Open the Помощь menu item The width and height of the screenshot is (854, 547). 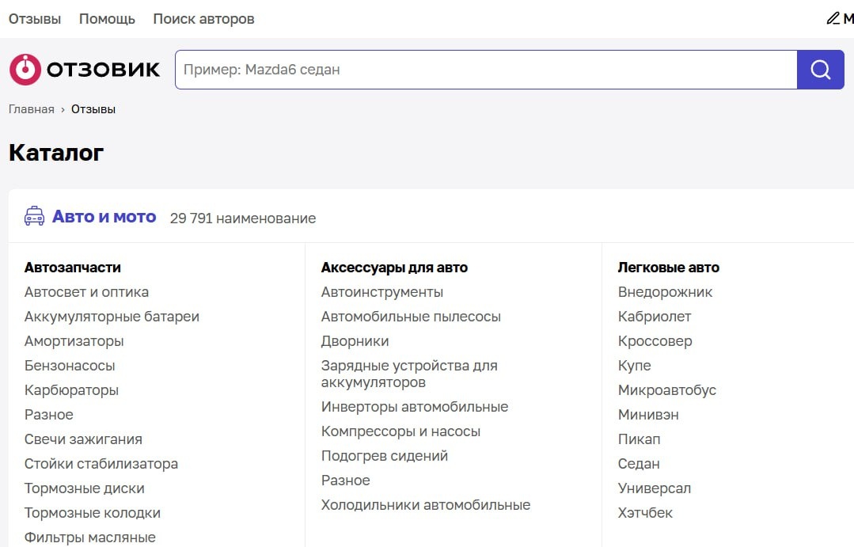[107, 19]
